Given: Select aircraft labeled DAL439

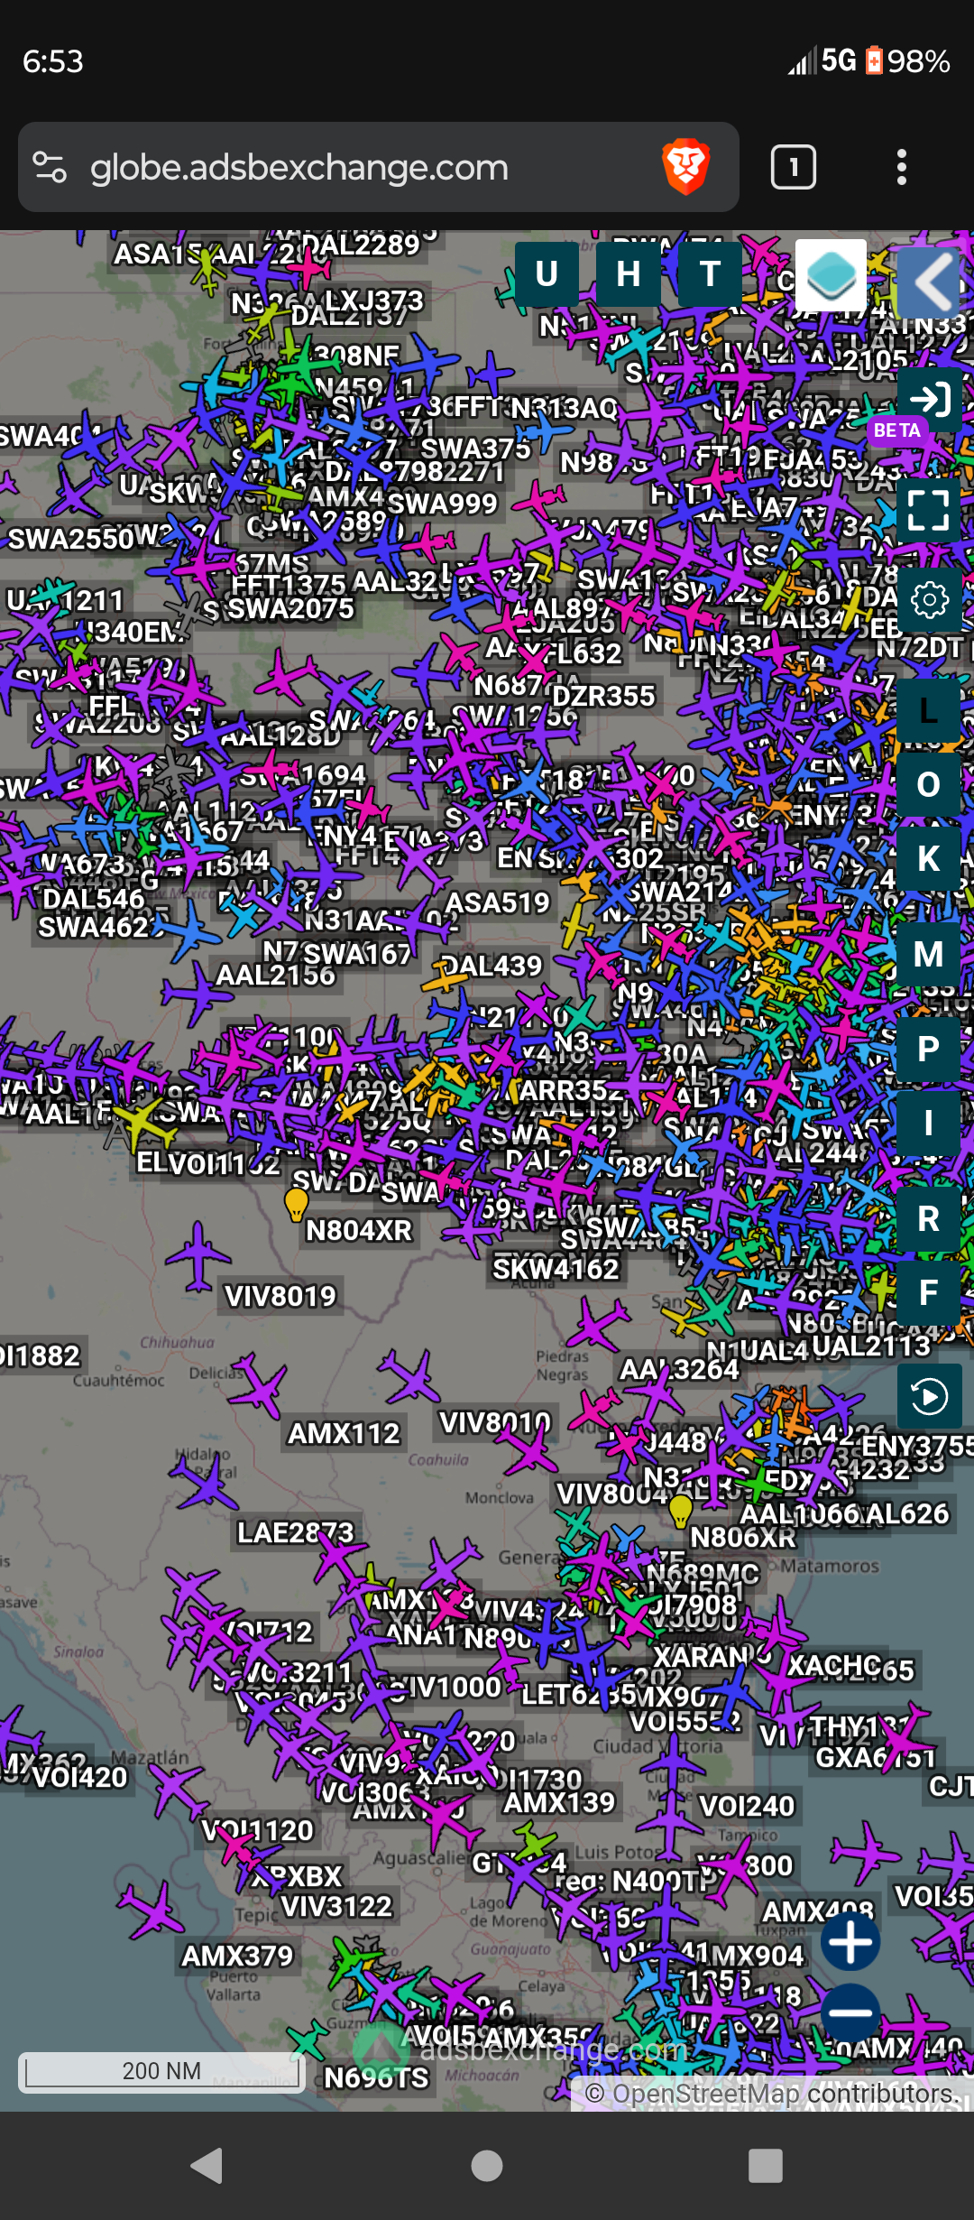Looking at the screenshot, I should 491,967.
